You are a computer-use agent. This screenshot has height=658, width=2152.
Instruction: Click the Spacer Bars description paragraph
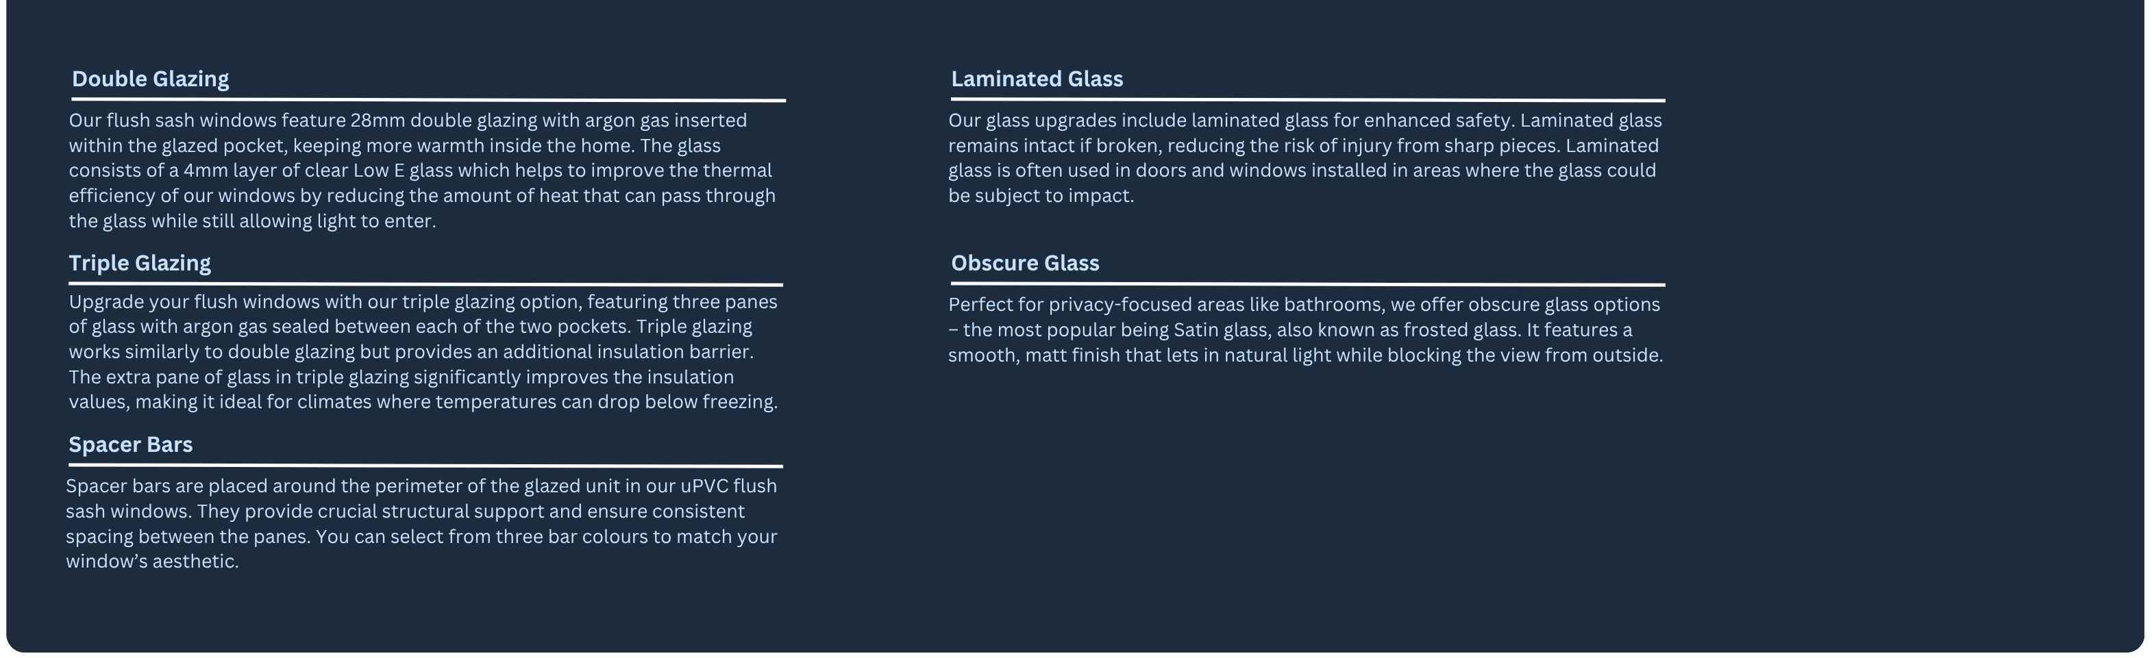coord(422,524)
